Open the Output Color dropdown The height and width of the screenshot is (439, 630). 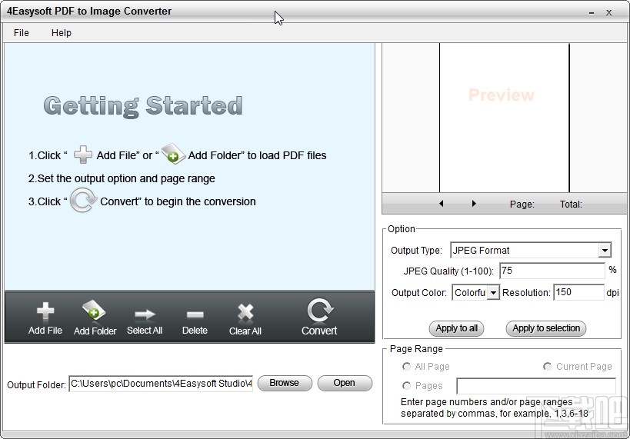[493, 292]
